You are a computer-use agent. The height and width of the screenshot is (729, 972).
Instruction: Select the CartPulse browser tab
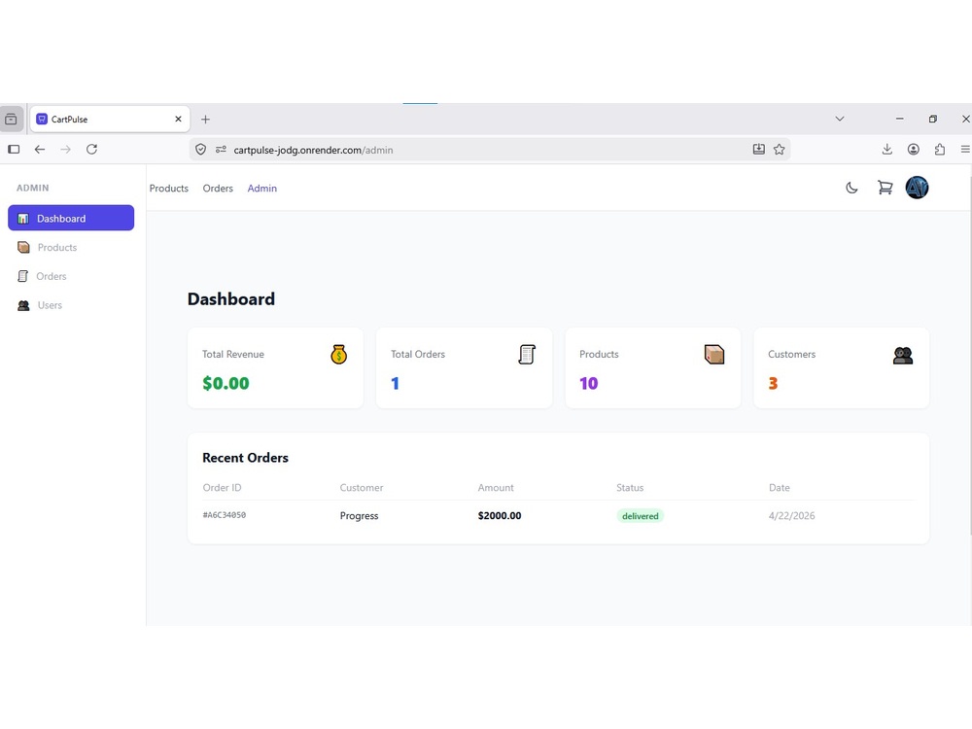[110, 119]
